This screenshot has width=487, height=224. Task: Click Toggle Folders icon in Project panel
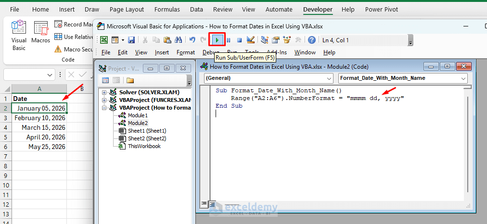(130, 80)
